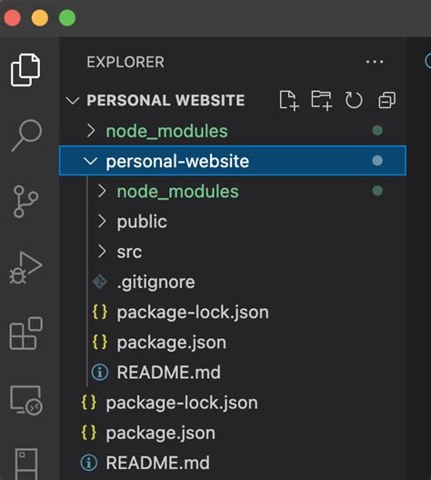Open Explorer Views and More Actions menu

(x=375, y=62)
